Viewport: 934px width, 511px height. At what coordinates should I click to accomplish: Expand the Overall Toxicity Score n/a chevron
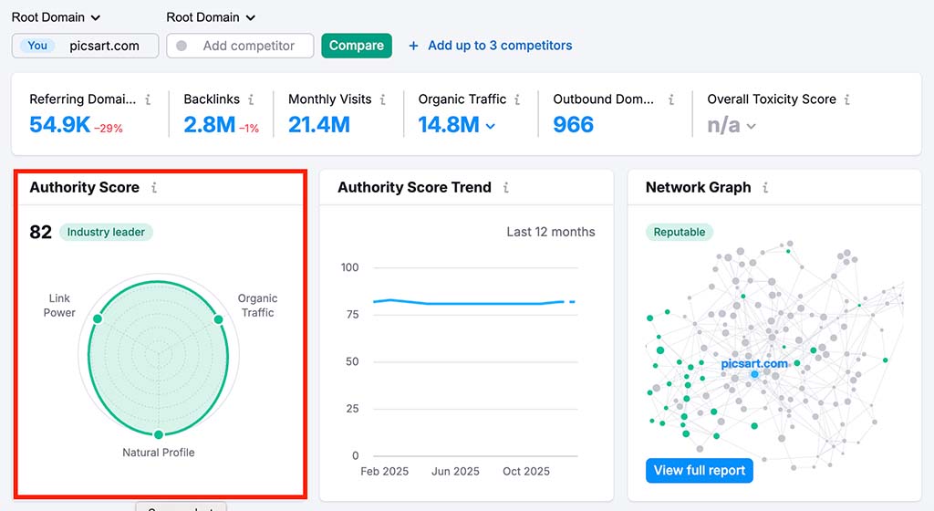click(752, 126)
